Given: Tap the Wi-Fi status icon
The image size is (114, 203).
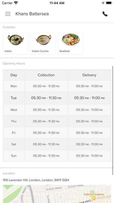Looking at the screenshot, I should coord(16,3).
